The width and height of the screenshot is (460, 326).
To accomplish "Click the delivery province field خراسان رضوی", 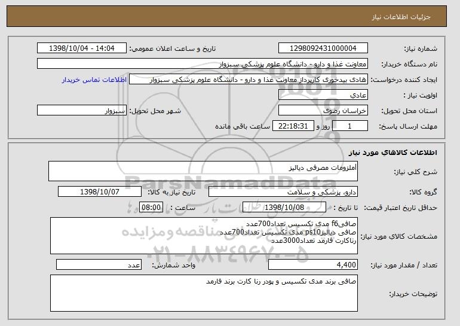I will click(323, 111).
